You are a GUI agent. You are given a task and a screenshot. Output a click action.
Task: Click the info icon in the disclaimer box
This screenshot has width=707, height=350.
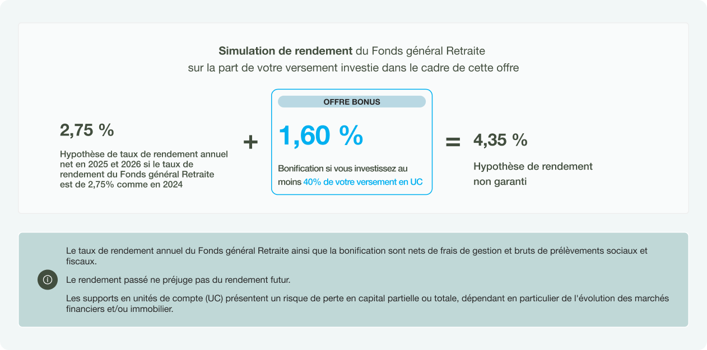(48, 279)
